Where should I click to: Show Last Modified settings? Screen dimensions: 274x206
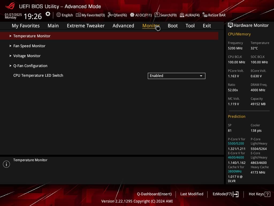point(192,194)
